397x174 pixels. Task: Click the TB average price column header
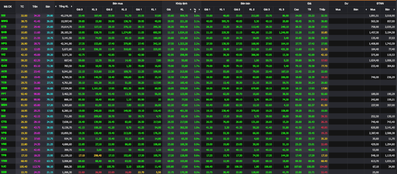coord(309,10)
